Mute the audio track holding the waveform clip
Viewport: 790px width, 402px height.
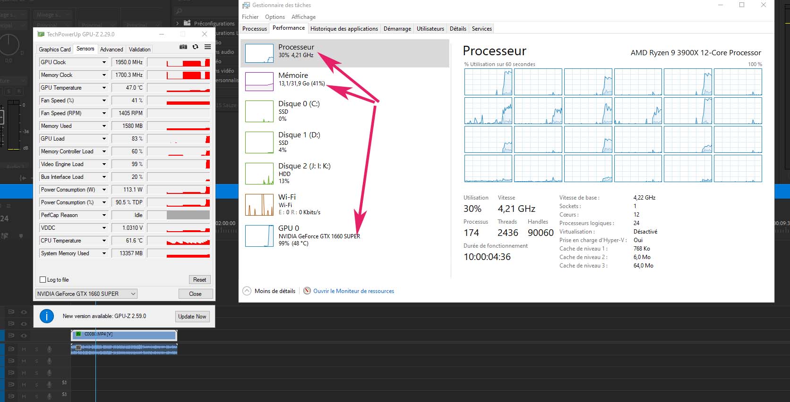[24, 349]
